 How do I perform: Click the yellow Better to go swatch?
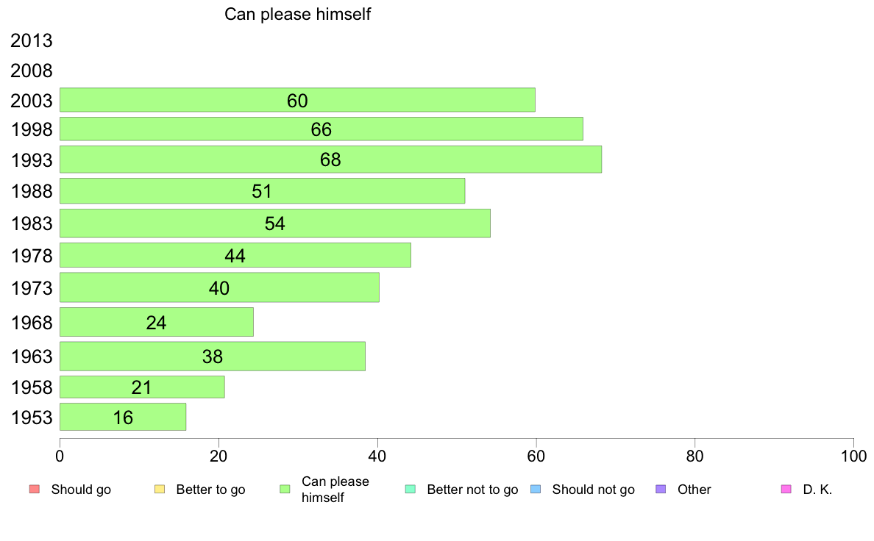[160, 490]
